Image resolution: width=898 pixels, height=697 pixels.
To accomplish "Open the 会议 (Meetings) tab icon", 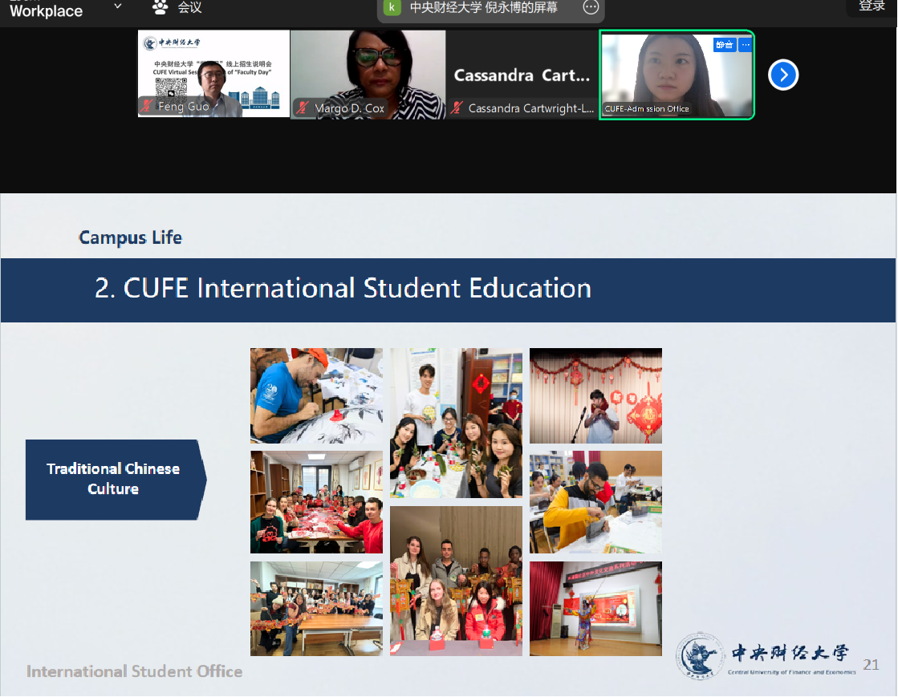I will [x=160, y=7].
